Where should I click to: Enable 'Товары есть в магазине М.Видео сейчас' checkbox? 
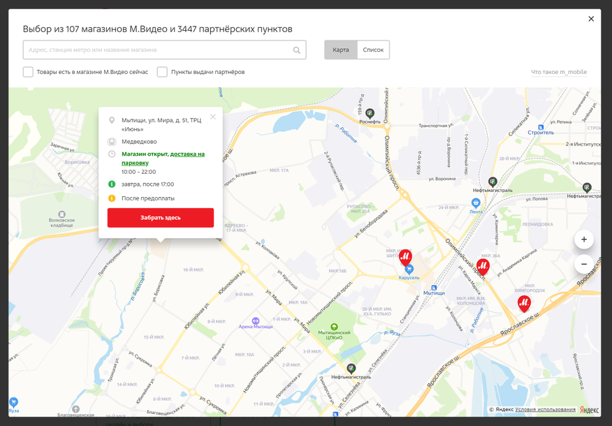pos(28,72)
